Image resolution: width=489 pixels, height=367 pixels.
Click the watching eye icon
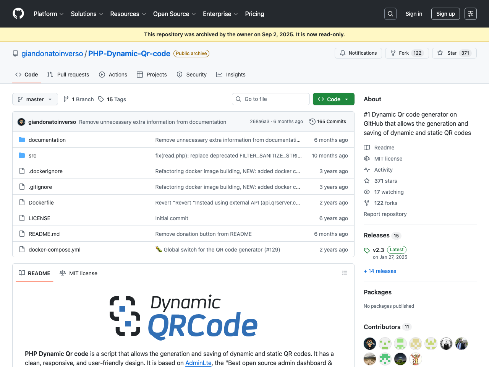click(x=367, y=192)
